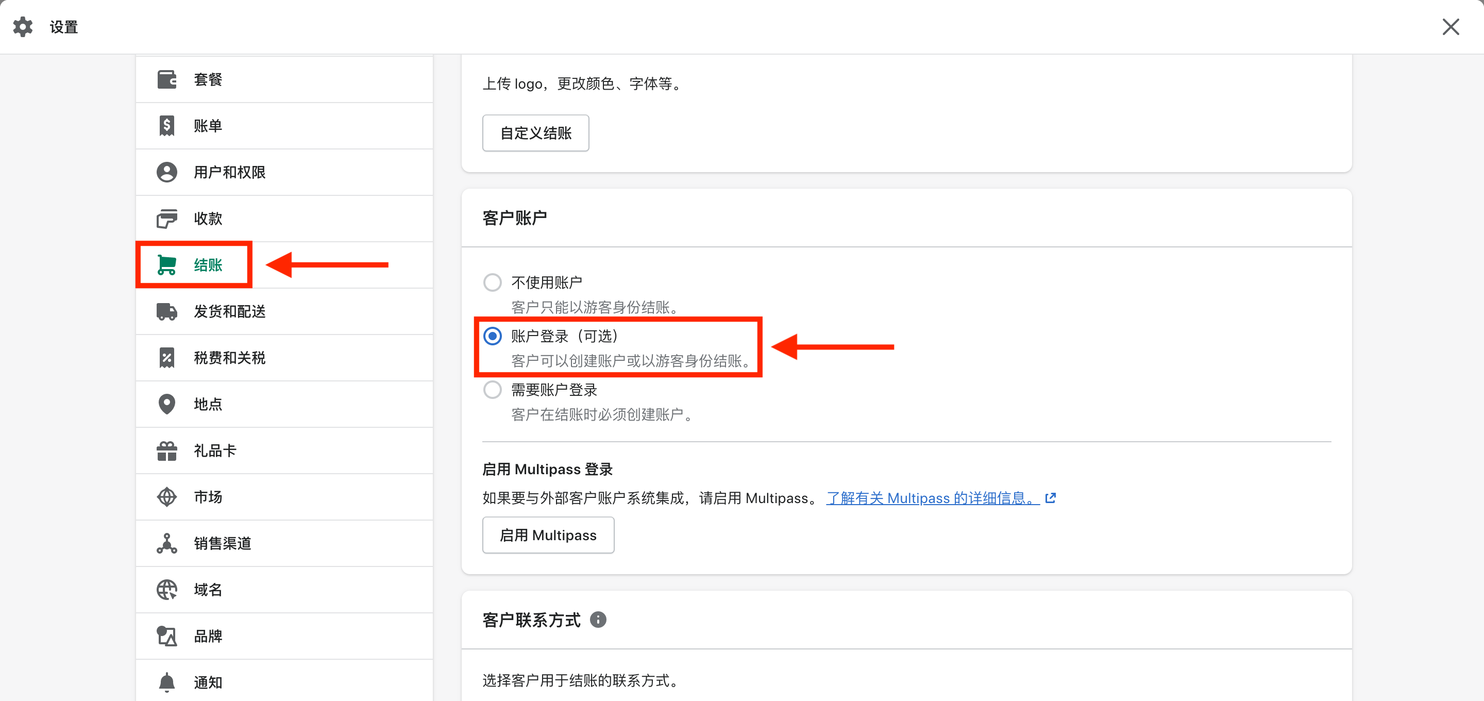Open the 销售渠道 settings menu item

tap(222, 544)
